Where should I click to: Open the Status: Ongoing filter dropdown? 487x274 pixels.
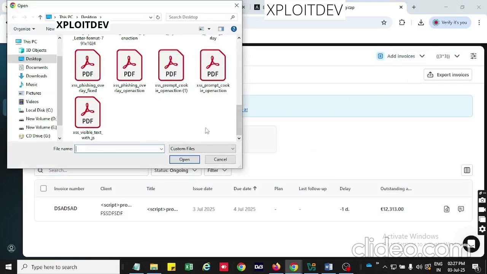coord(175,170)
